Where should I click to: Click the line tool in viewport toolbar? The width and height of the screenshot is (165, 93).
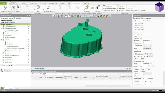(84, 16)
